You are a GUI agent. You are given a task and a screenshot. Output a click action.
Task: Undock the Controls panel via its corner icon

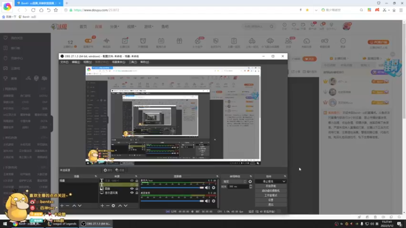coord(285,176)
